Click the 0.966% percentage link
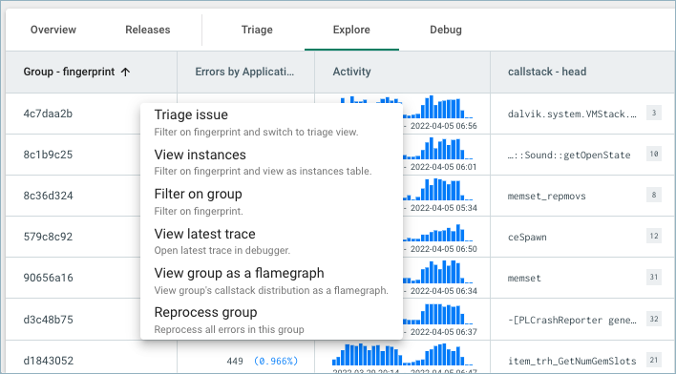This screenshot has width=676, height=374. click(x=276, y=361)
